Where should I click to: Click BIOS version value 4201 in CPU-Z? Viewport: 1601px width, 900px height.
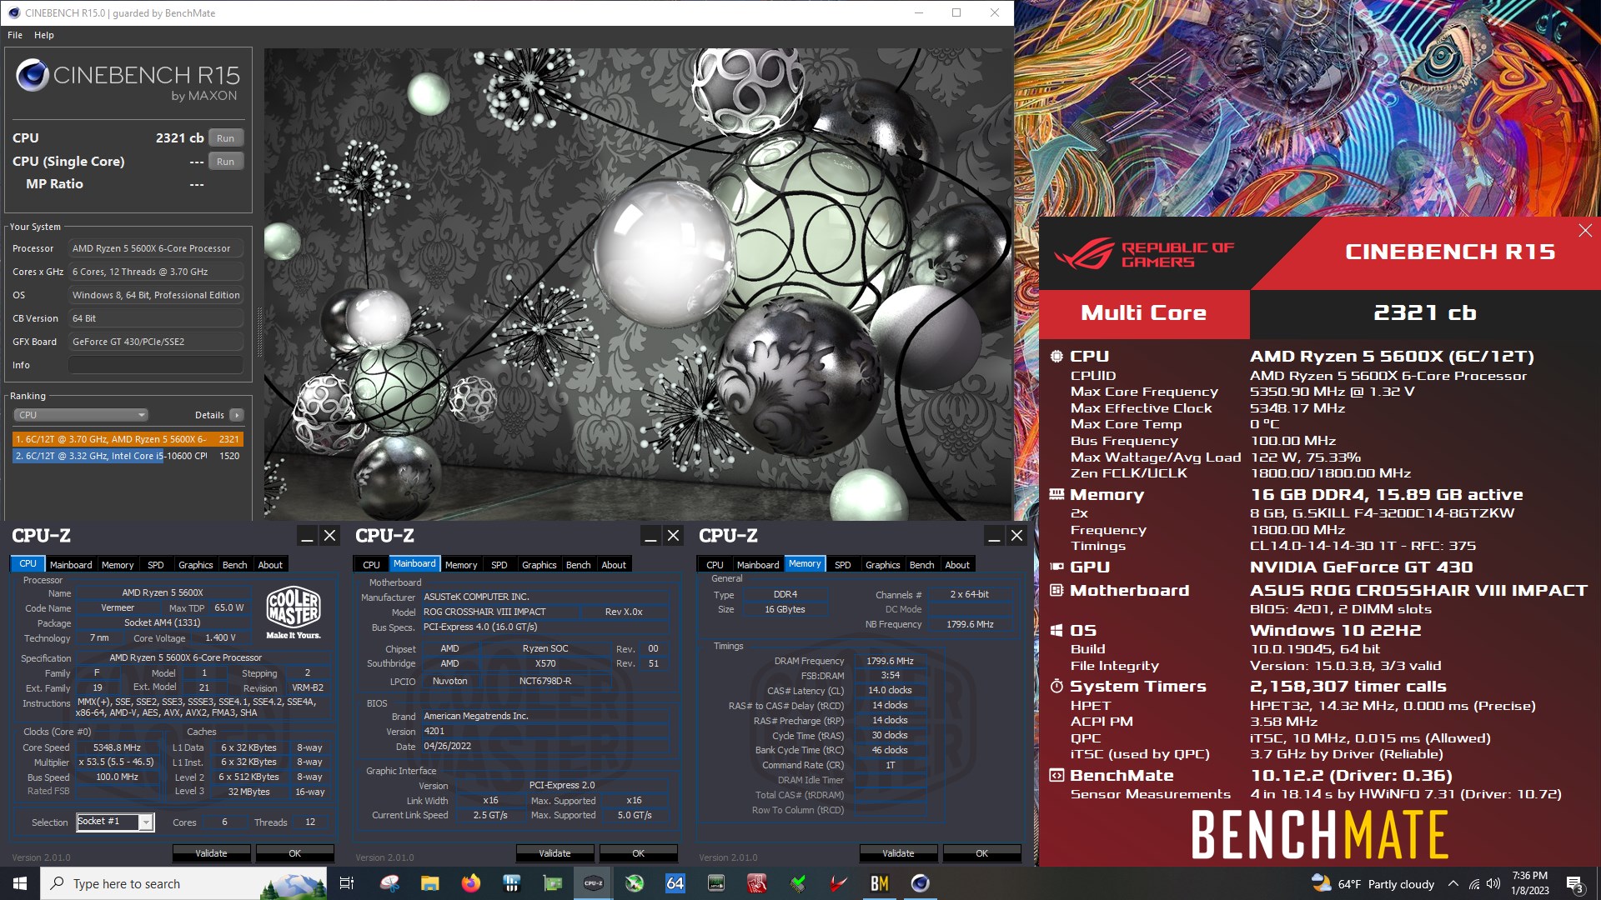point(434,731)
